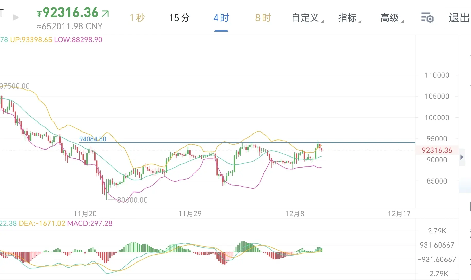Click the red 92316.36 price axis label

click(437, 150)
